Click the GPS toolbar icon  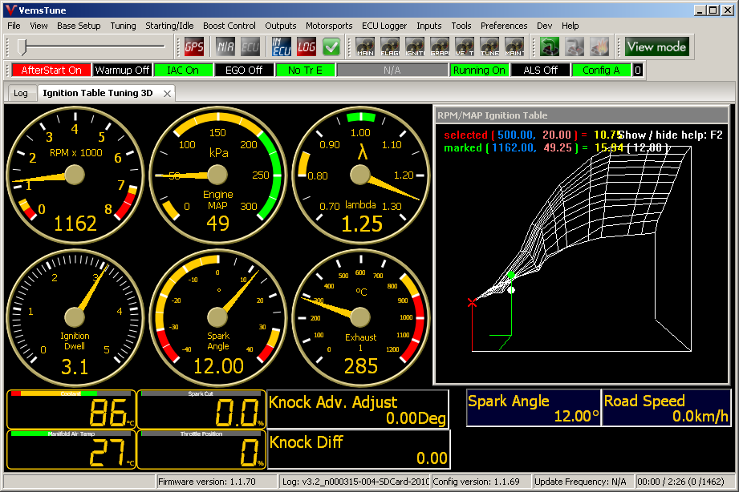(x=193, y=46)
